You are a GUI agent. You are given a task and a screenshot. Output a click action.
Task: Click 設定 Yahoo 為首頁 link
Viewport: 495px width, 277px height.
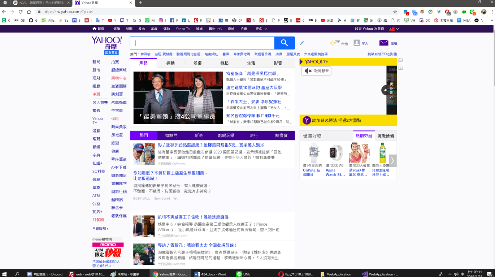coord(369,29)
